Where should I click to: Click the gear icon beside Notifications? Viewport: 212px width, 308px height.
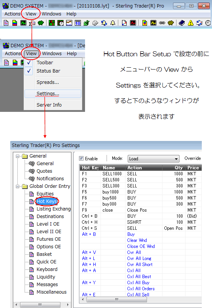tap(32, 178)
